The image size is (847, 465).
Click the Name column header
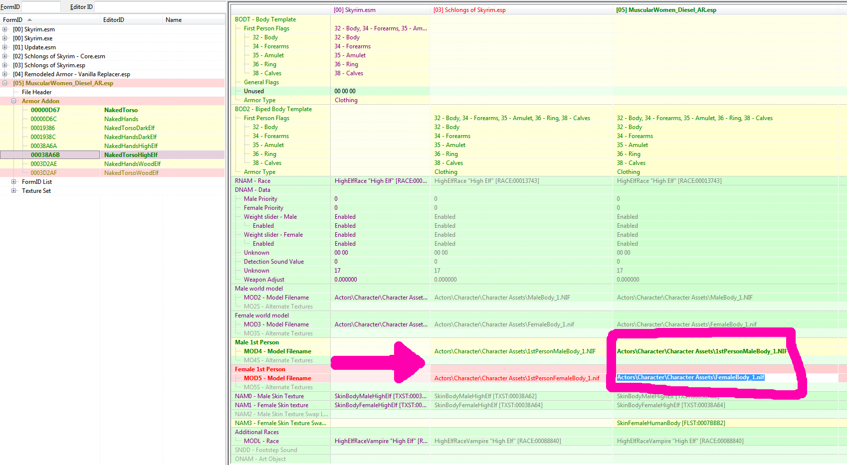pyautogui.click(x=174, y=20)
